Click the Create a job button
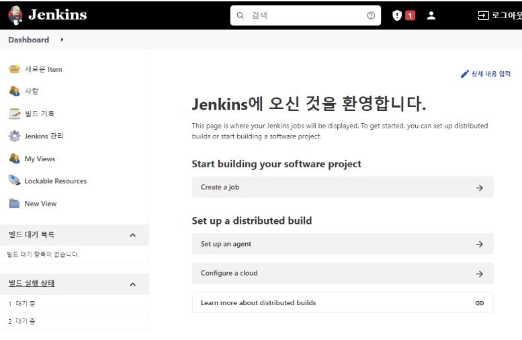 [x=343, y=187]
